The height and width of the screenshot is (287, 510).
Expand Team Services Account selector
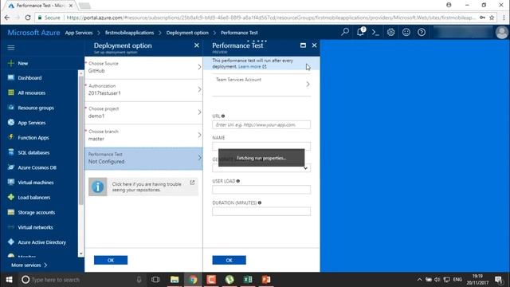click(261, 85)
